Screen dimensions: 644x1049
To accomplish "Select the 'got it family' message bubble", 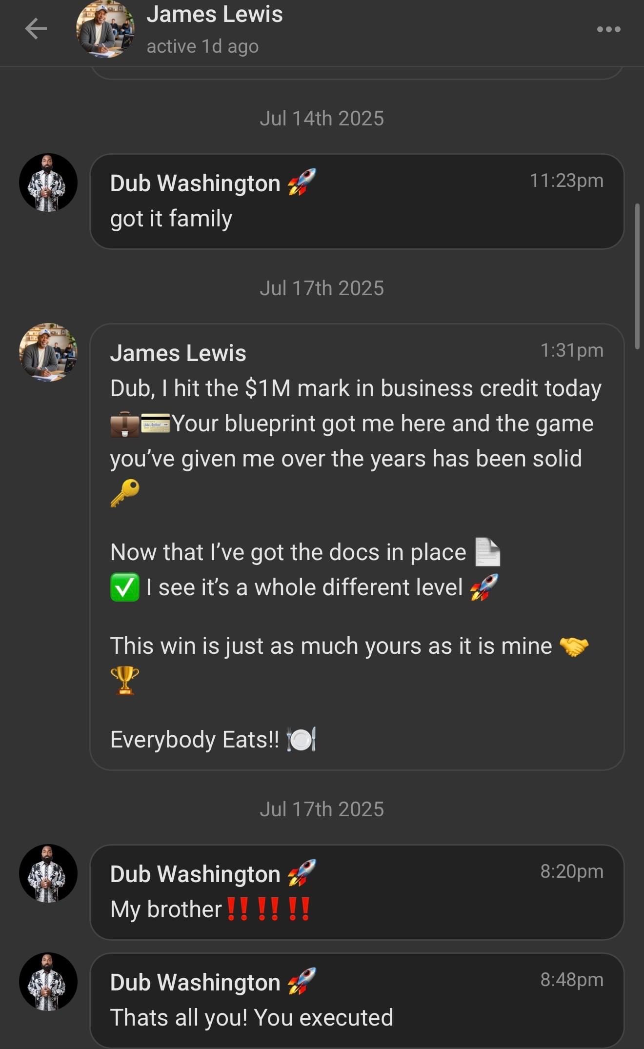I will tap(357, 202).
